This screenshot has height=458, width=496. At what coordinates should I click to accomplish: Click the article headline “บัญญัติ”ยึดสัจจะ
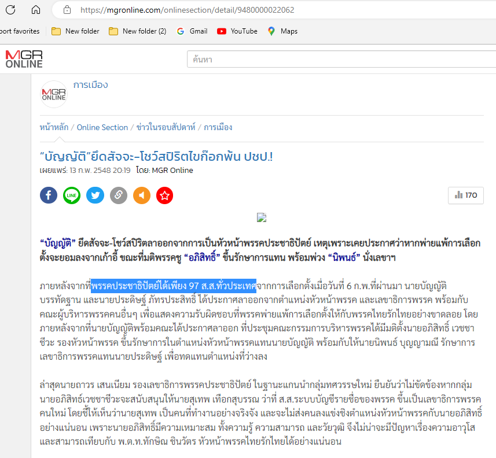tap(156, 157)
